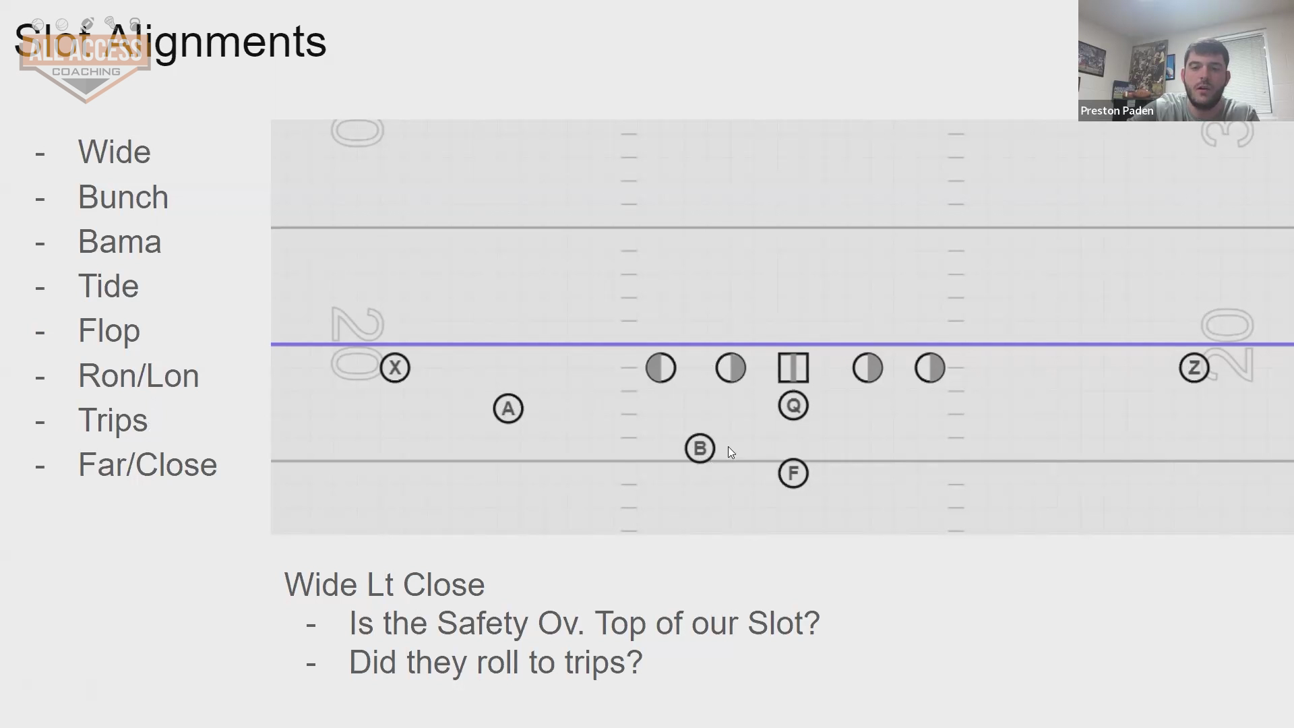
Task: Click the F back circle icon
Action: click(793, 473)
